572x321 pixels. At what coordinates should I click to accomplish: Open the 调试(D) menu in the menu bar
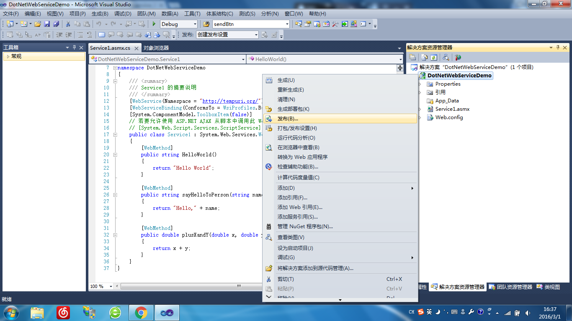point(122,14)
